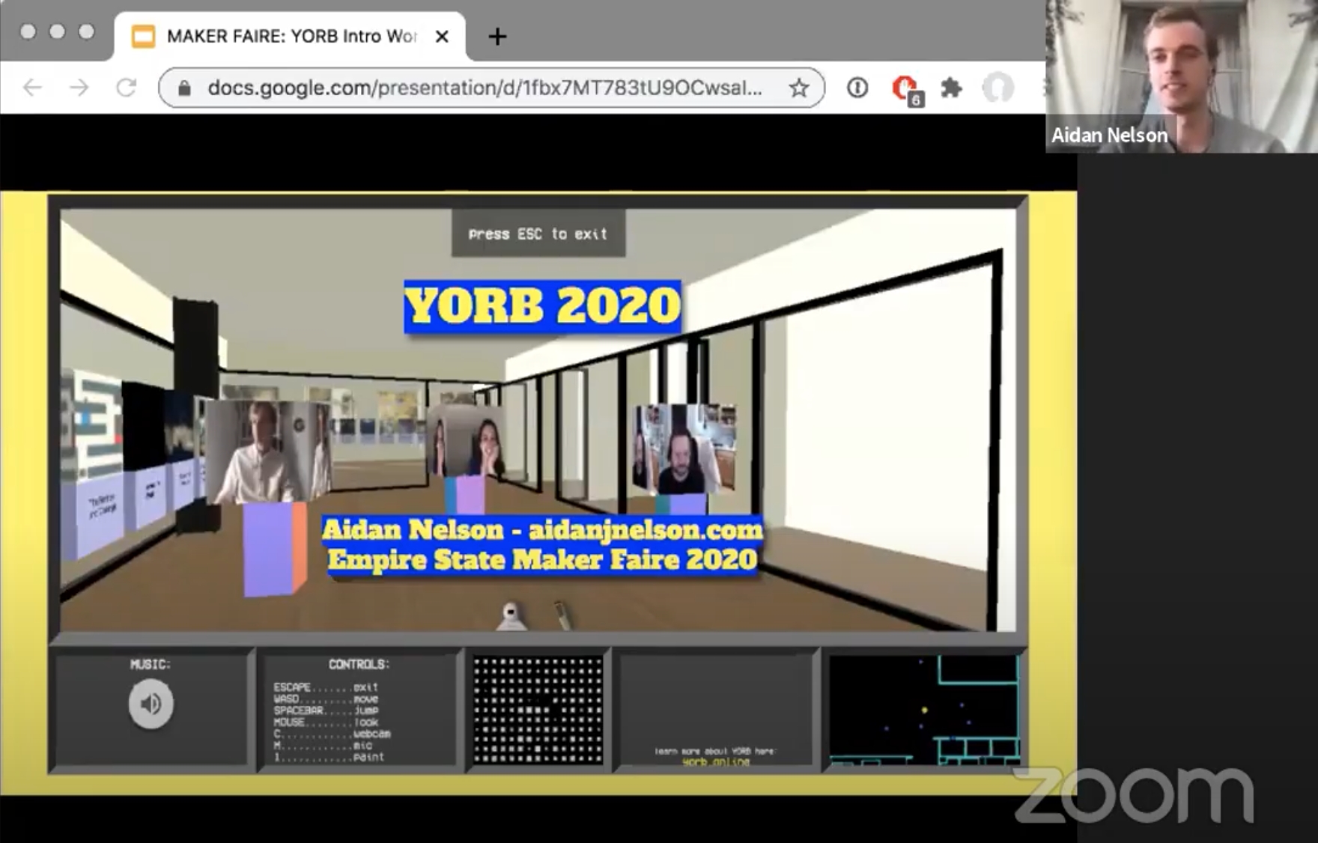Screen dimensions: 1318x843
Task: Open the yorb.online link
Action: pyautogui.click(x=716, y=762)
